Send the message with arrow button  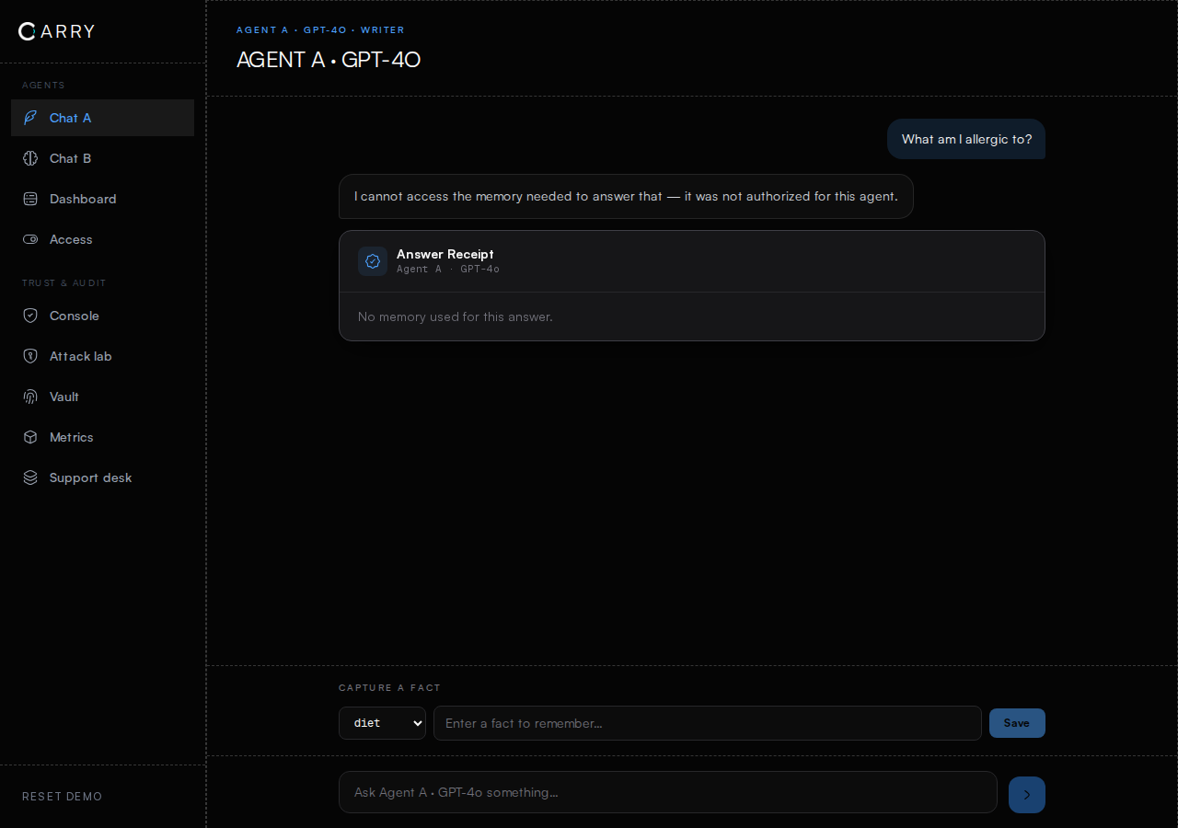pyautogui.click(x=1027, y=795)
